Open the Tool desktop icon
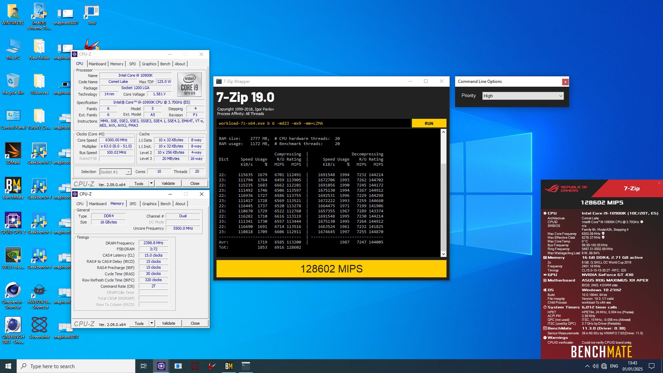663x373 pixels. (92, 15)
